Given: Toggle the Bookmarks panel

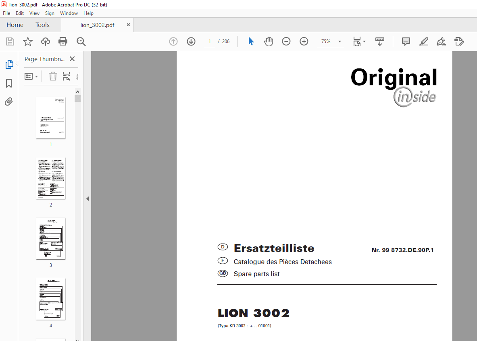Looking at the screenshot, I should (x=9, y=83).
